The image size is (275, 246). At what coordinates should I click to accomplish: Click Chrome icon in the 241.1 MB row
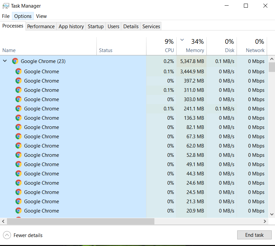click(19, 109)
